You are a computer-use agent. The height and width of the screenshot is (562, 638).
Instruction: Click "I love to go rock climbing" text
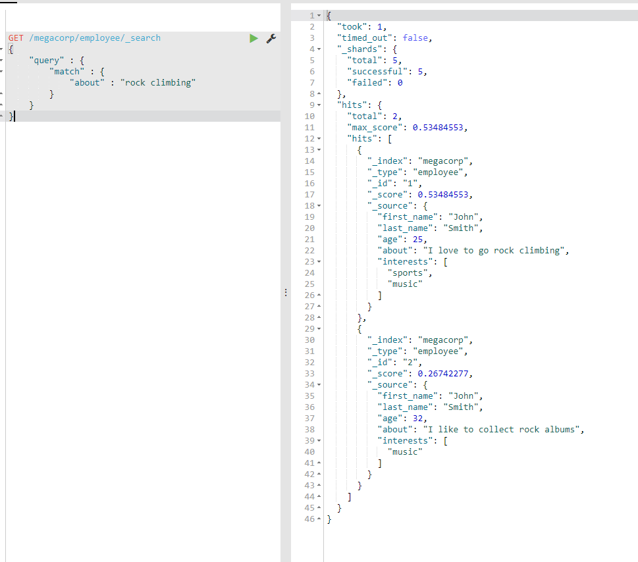point(494,251)
